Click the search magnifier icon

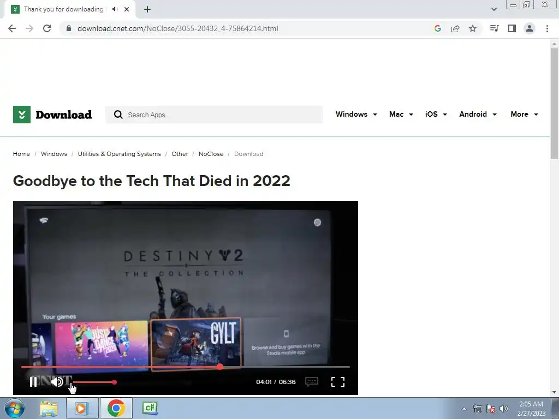pos(118,115)
